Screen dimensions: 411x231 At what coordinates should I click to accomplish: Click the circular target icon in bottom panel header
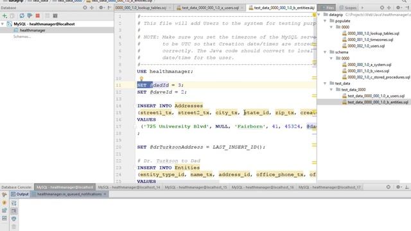389,187
